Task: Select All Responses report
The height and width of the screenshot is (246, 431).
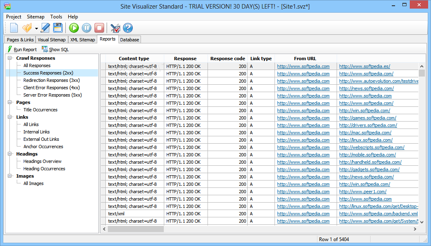Action: point(37,65)
